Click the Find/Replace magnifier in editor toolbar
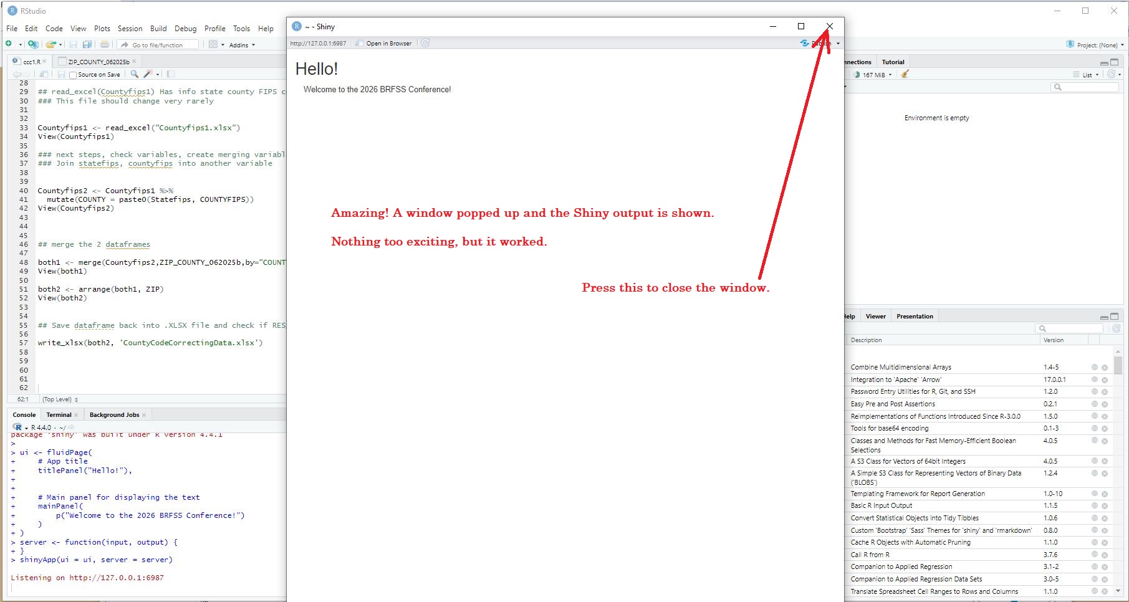The height and width of the screenshot is (602, 1129). [x=134, y=74]
